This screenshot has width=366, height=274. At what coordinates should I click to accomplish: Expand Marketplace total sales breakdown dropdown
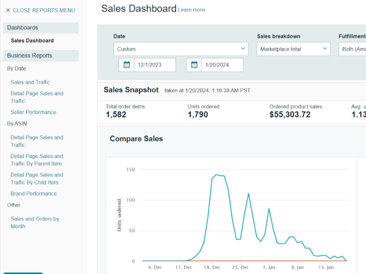[294, 49]
